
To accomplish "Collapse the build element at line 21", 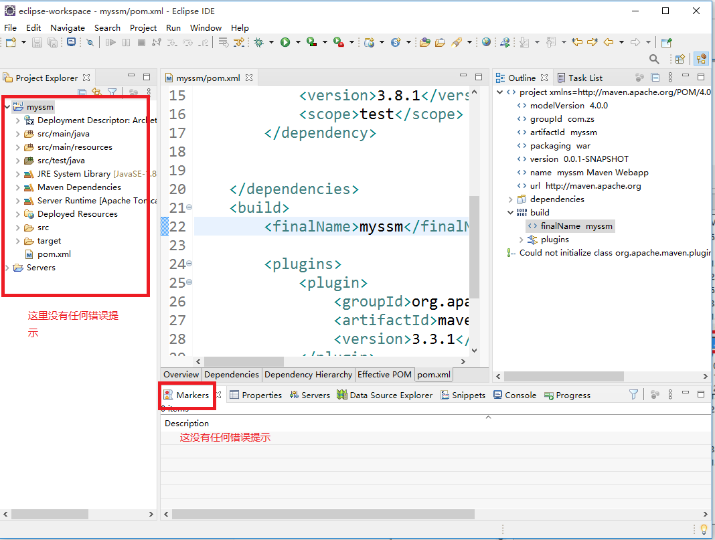I will click(x=189, y=207).
